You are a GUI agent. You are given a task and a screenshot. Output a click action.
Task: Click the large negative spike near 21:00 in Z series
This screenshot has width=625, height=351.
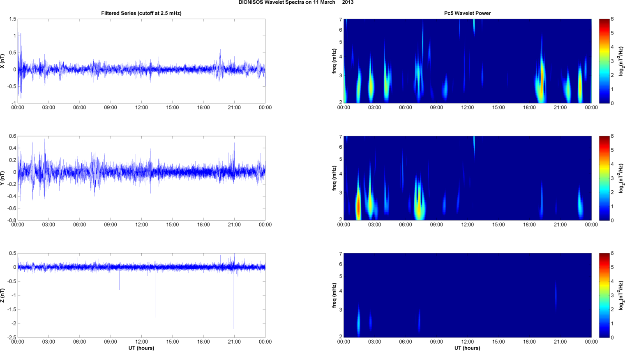tap(234, 300)
